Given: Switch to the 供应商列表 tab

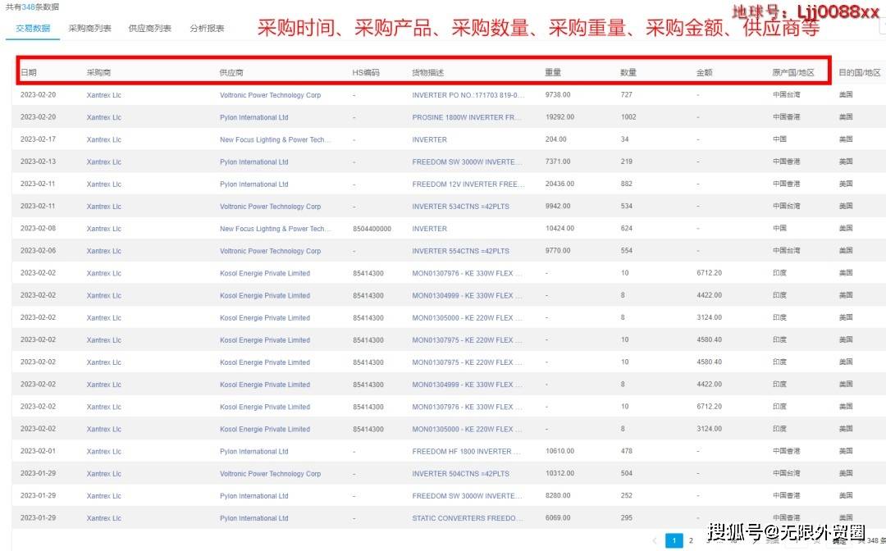Looking at the screenshot, I should (150, 28).
